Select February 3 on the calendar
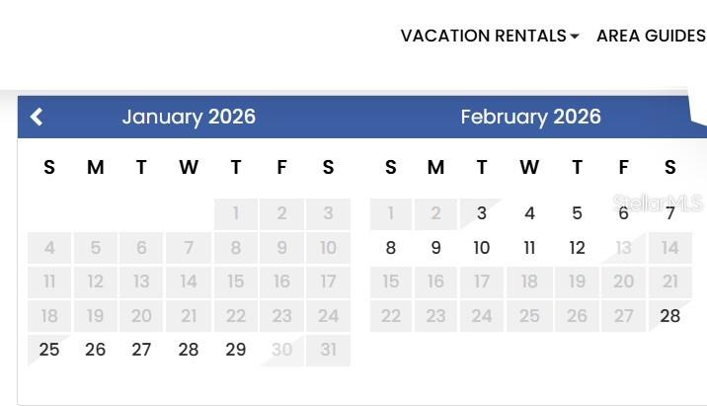The image size is (707, 406). point(482,213)
